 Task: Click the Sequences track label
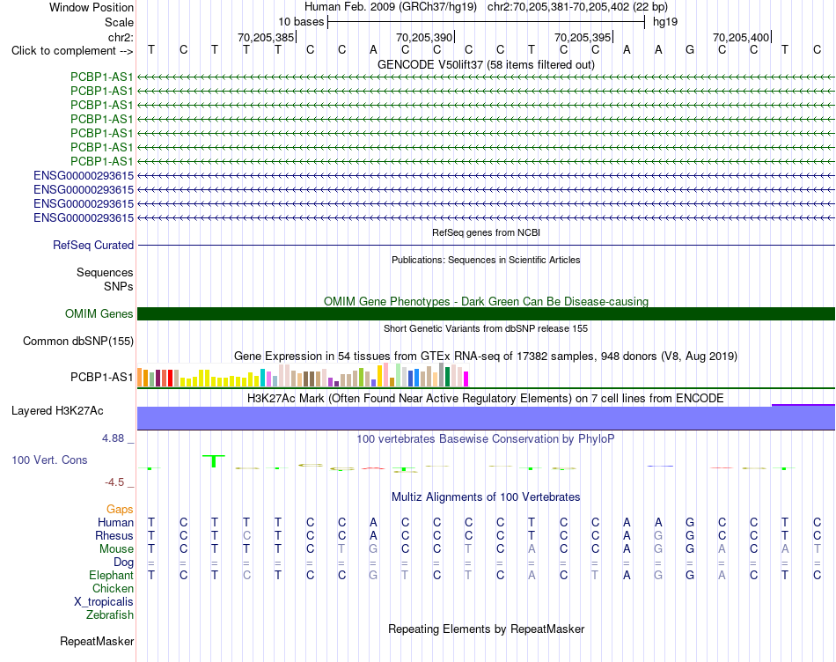click(x=105, y=273)
